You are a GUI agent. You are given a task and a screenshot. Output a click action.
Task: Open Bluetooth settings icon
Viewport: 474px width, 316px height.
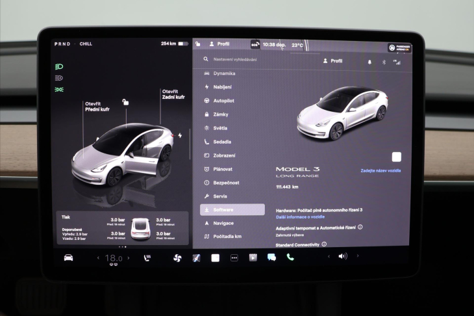[x=384, y=62]
